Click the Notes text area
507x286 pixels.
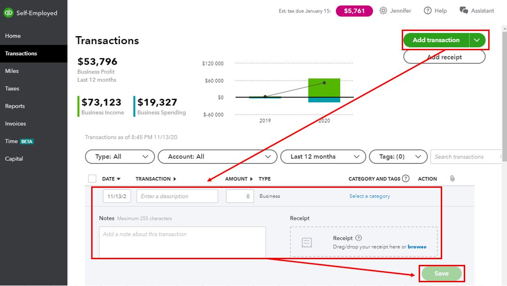(x=182, y=242)
